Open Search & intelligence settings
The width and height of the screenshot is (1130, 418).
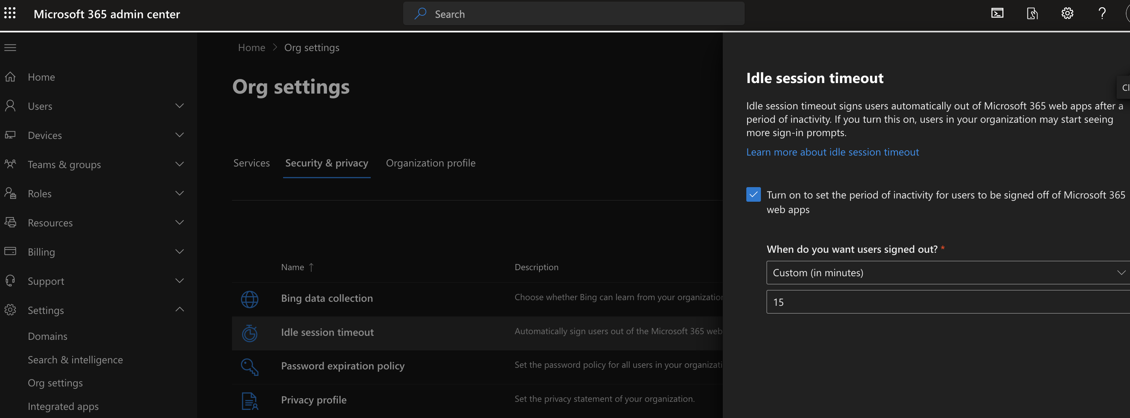click(x=75, y=360)
